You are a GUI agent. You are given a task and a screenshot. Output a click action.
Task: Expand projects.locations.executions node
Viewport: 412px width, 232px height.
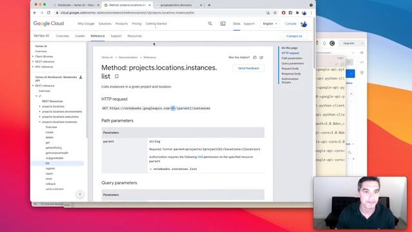point(40,117)
